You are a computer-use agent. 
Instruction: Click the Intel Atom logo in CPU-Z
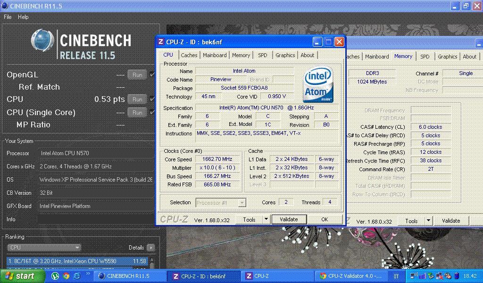pos(318,85)
